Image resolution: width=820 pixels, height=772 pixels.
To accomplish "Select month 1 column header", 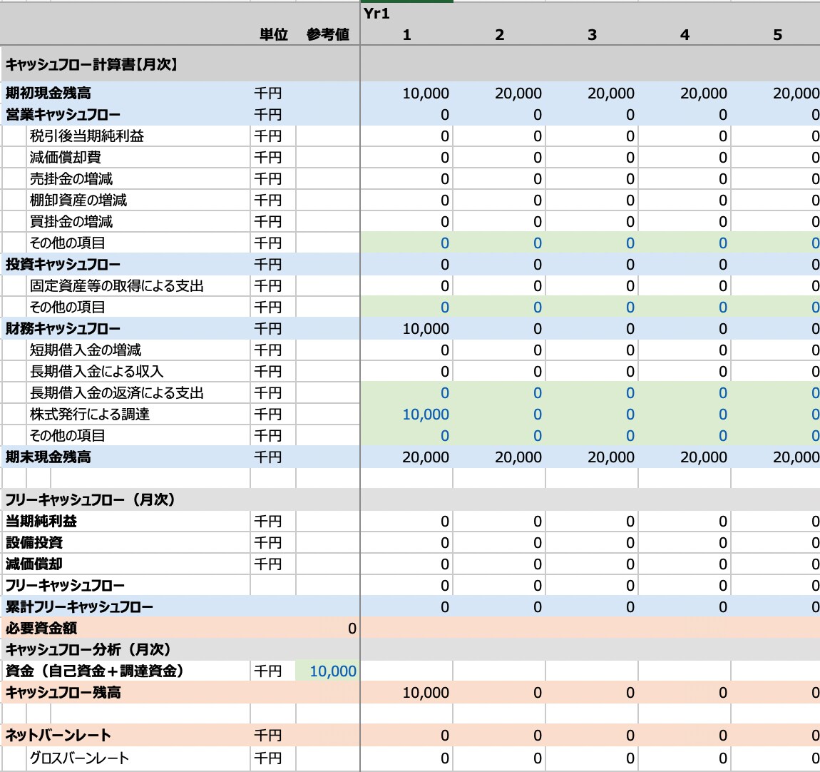I will tap(406, 34).
